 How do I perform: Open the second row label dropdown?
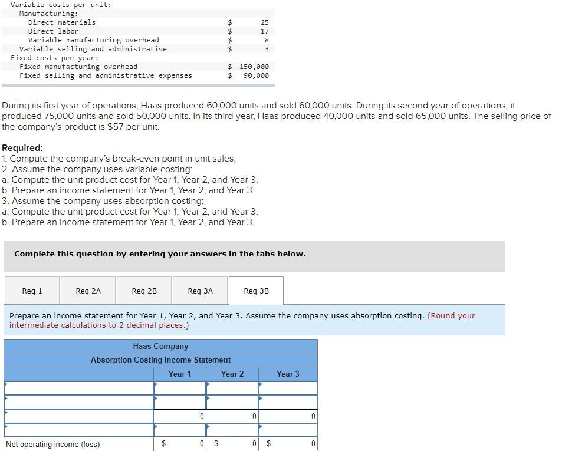(77, 401)
